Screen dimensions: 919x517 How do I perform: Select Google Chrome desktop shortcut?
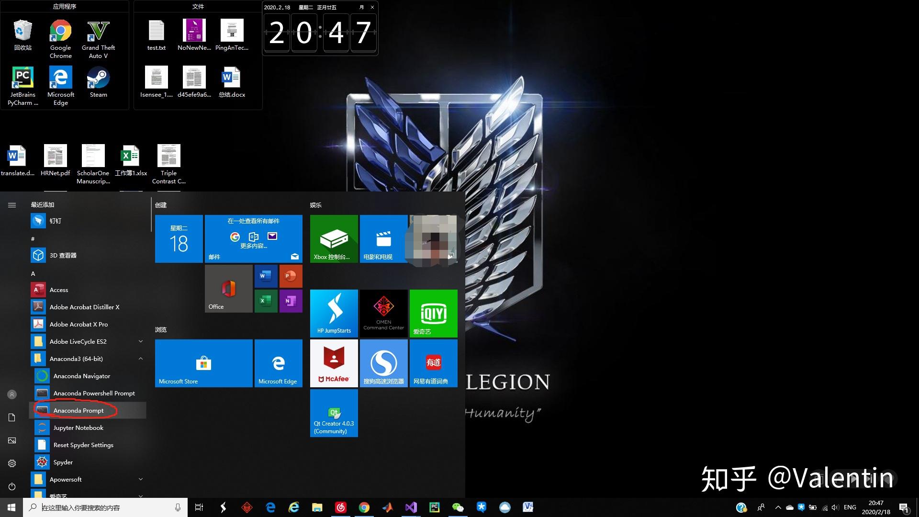point(61,39)
